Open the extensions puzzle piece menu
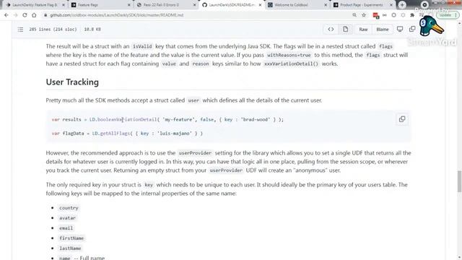 pos(412,15)
